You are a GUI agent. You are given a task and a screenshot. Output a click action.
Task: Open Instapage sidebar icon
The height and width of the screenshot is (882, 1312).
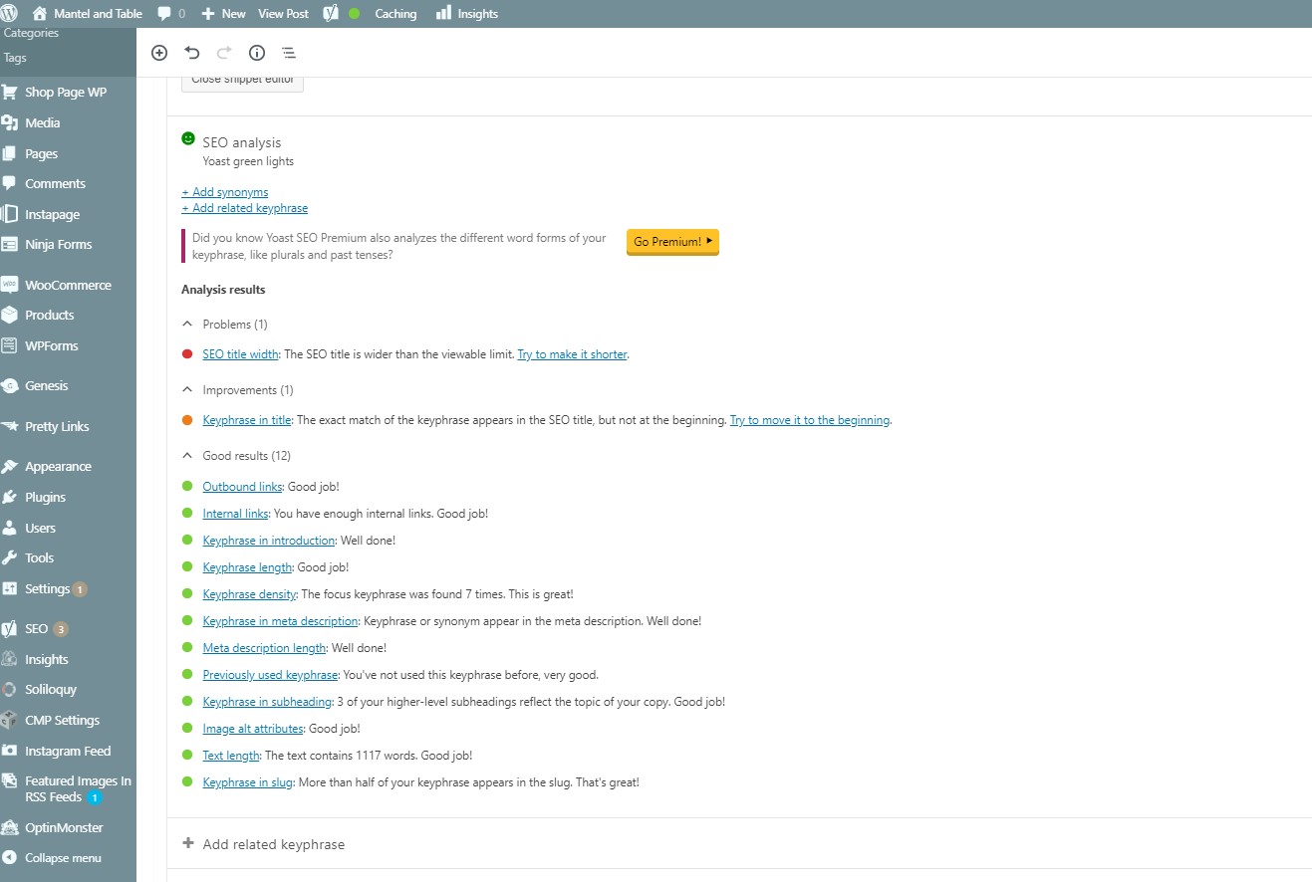[10, 214]
